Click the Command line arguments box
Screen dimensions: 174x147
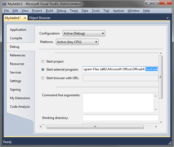click(x=118, y=103)
